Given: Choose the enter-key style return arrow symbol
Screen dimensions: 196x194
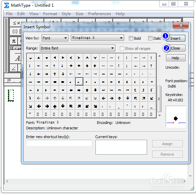Looking at the screenshot, I should click(x=103, y=90).
